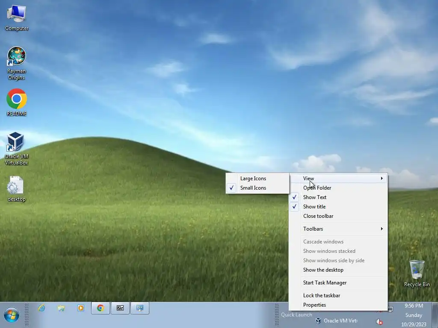
Task: Toggle the Show title option
Action: [x=338, y=207]
